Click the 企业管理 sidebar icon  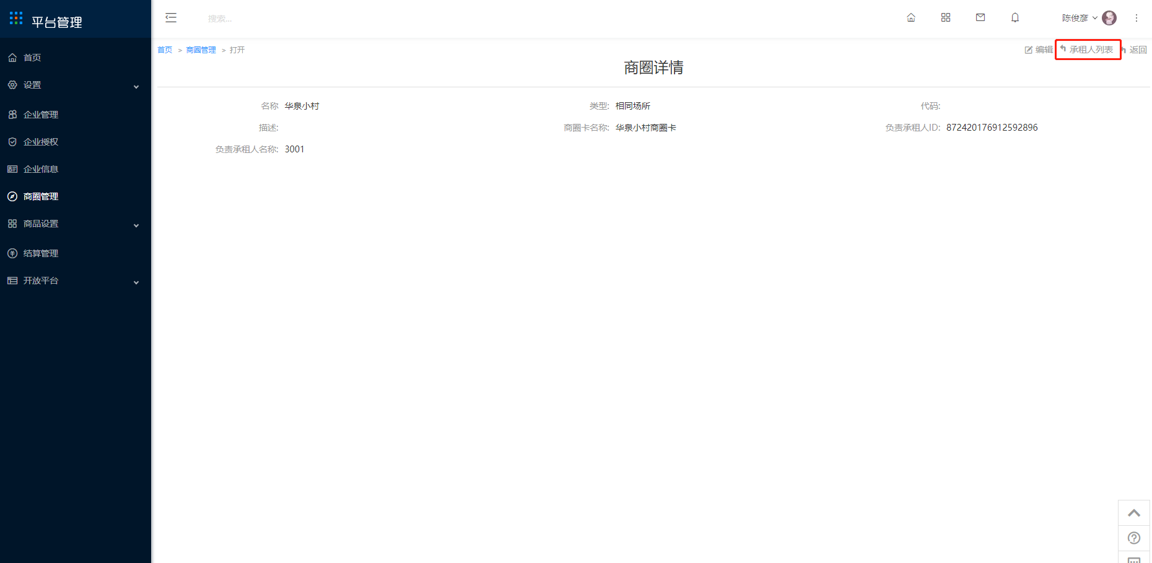coord(12,115)
